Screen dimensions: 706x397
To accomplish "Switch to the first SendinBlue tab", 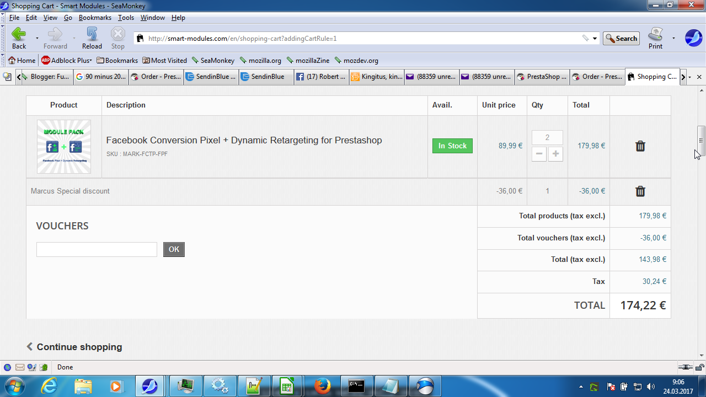I will pos(211,77).
